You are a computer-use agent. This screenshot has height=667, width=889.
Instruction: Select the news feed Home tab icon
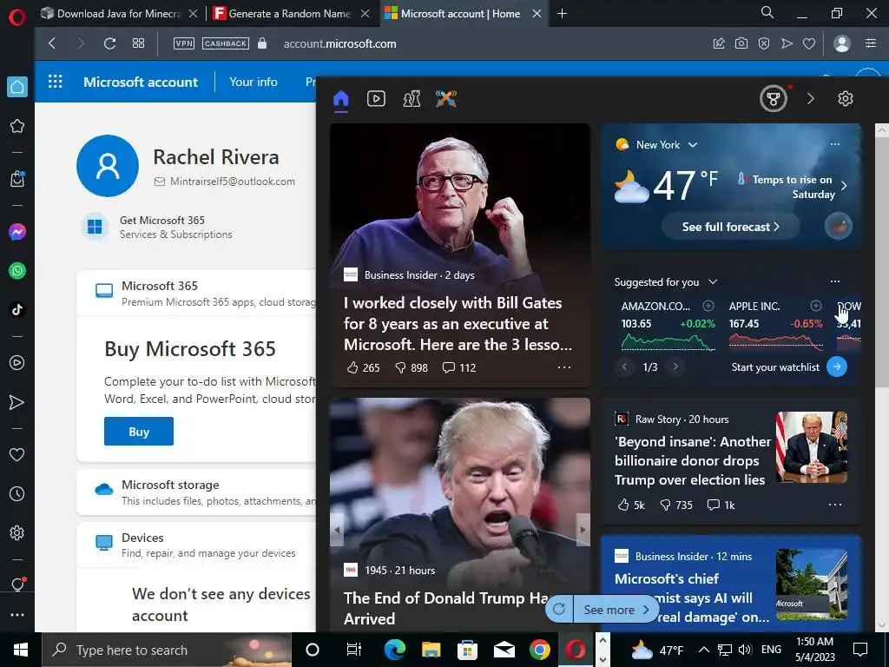(340, 99)
